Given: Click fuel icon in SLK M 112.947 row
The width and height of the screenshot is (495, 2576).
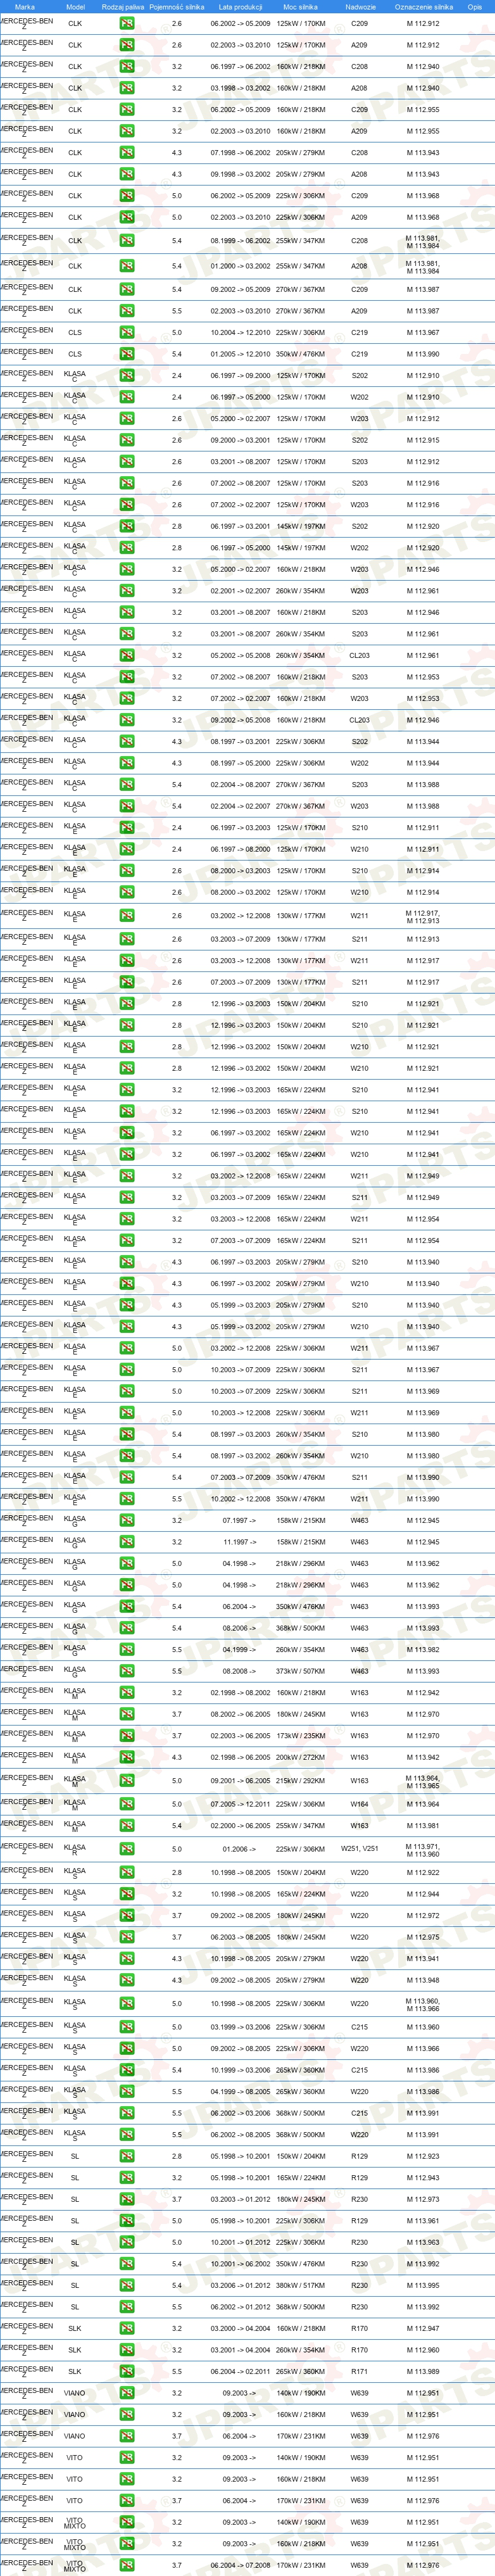Looking at the screenshot, I should 127,2329.
